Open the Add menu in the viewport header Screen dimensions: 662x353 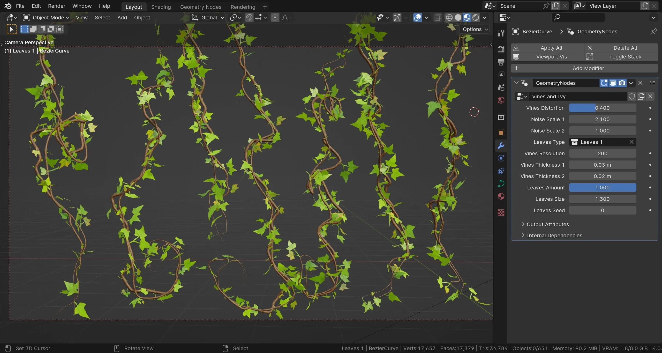click(x=122, y=18)
